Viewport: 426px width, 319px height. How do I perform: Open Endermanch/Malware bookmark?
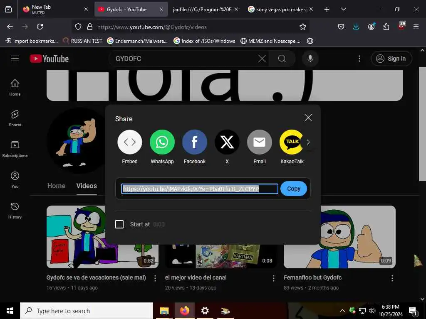click(x=137, y=41)
